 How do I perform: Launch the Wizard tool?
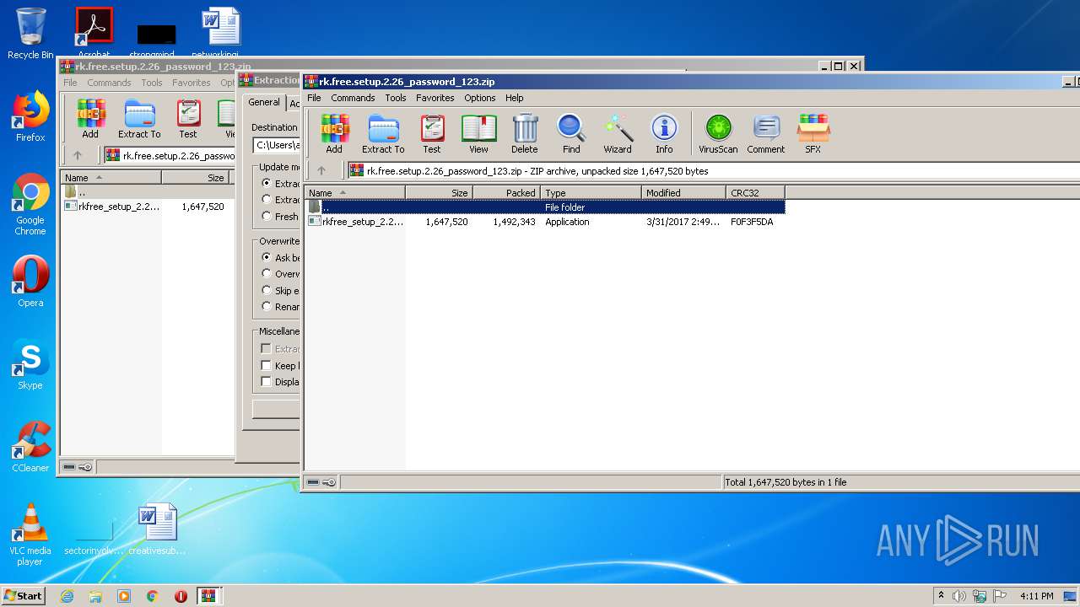pos(618,134)
